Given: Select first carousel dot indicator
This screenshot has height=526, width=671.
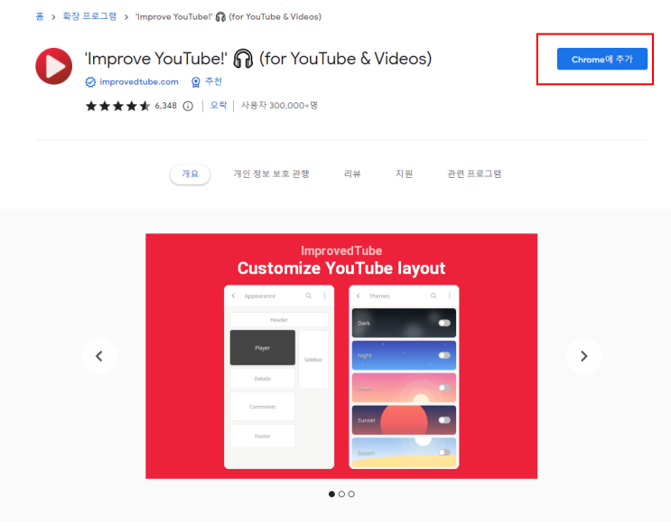Looking at the screenshot, I should click(331, 494).
